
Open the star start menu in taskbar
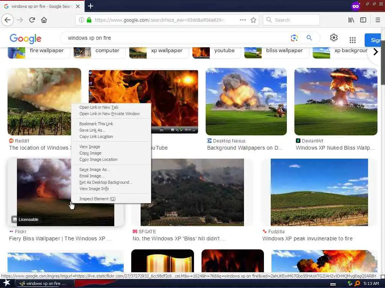tap(6, 283)
